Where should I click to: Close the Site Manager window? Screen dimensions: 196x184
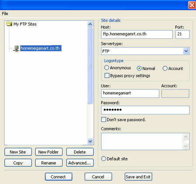pos(192,5)
